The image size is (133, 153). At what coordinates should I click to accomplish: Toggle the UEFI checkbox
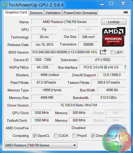[112, 52]
